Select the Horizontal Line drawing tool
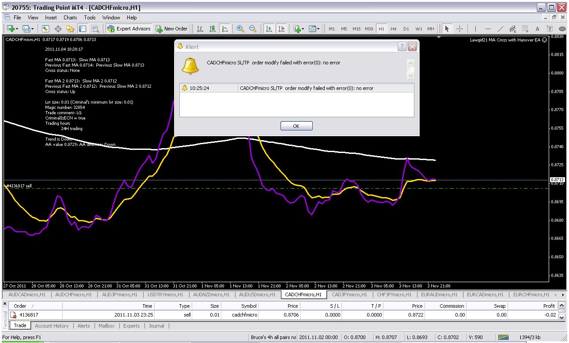The width and height of the screenshot is (569, 343). point(488,29)
